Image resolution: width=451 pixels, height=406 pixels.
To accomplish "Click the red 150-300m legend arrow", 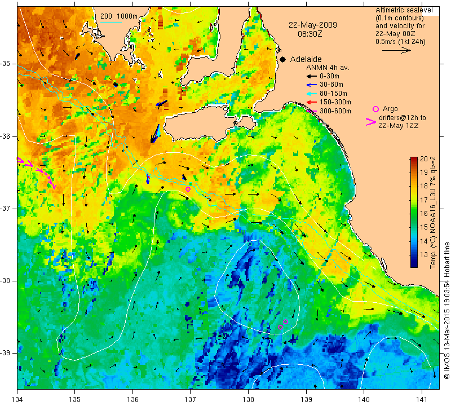I will [x=312, y=102].
